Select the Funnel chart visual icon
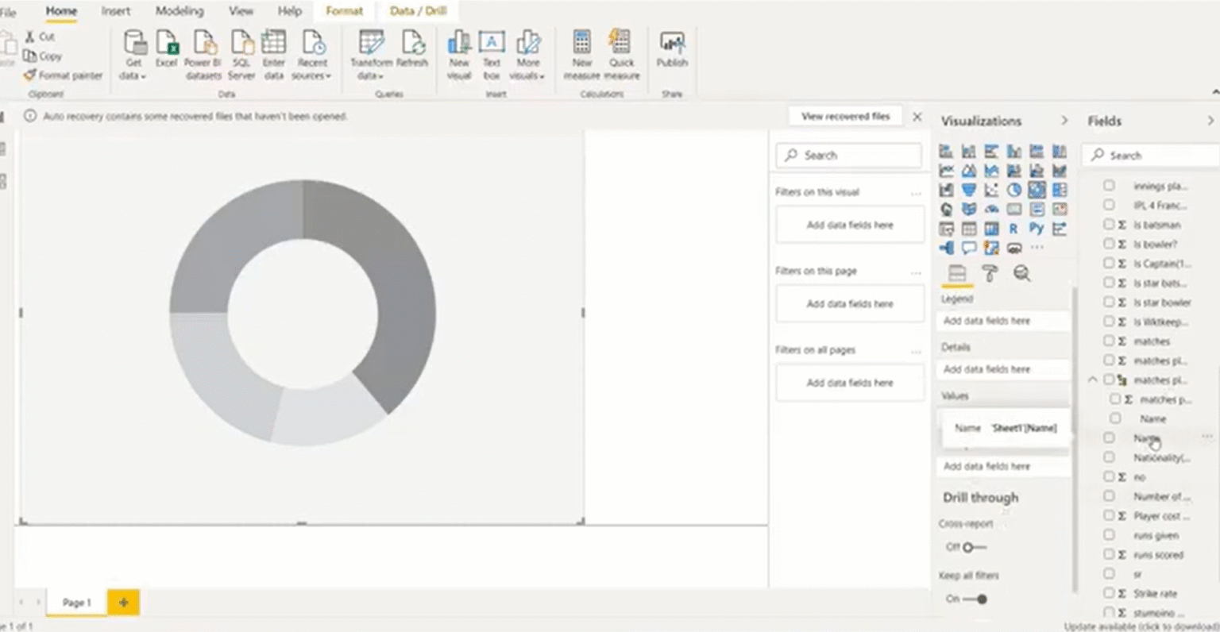 pos(969,190)
